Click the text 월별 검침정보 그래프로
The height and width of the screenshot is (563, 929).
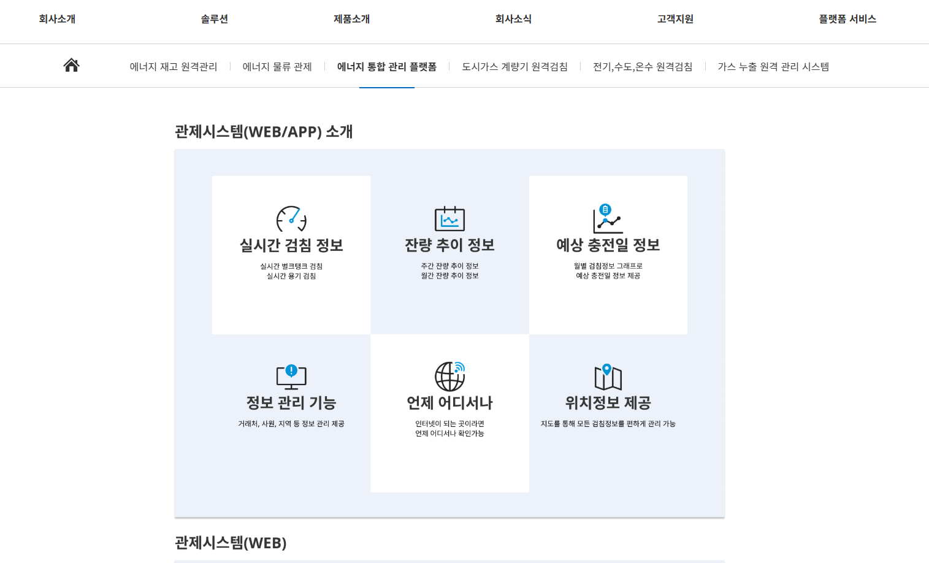pos(608,266)
